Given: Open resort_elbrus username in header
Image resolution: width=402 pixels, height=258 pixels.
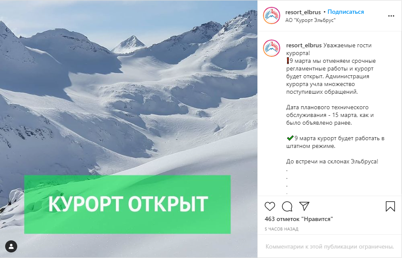Looking at the screenshot, I should (303, 12).
